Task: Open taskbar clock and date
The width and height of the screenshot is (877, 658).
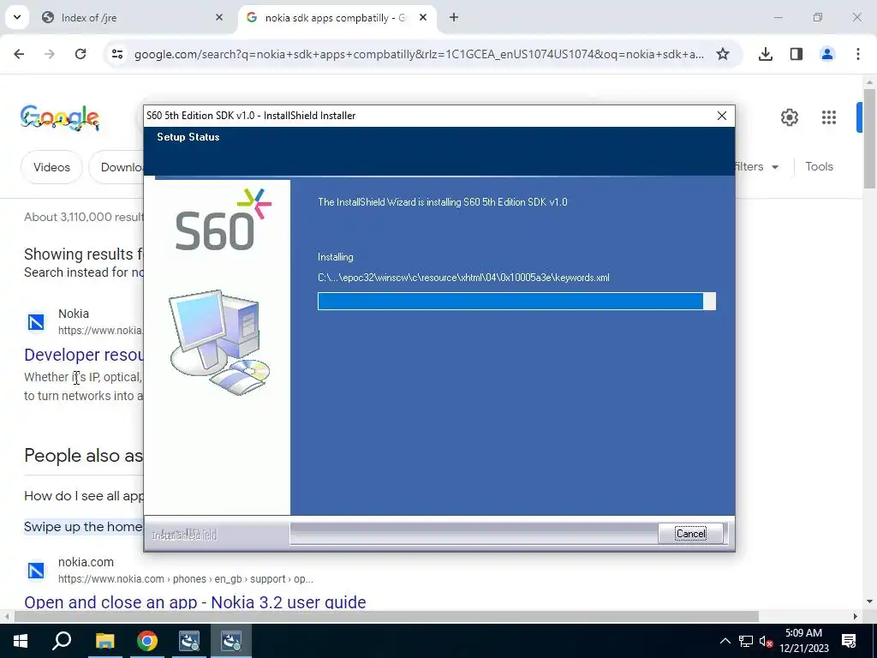Action: click(803, 641)
